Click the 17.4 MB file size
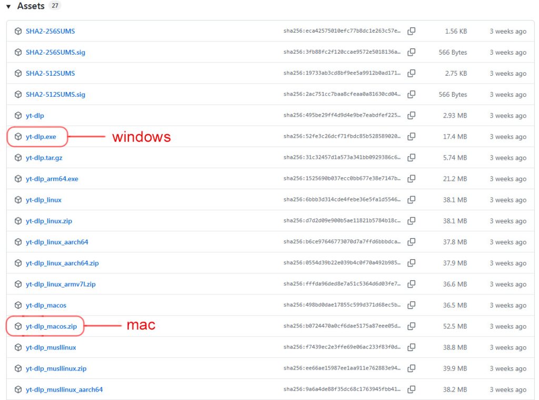 [x=455, y=137]
